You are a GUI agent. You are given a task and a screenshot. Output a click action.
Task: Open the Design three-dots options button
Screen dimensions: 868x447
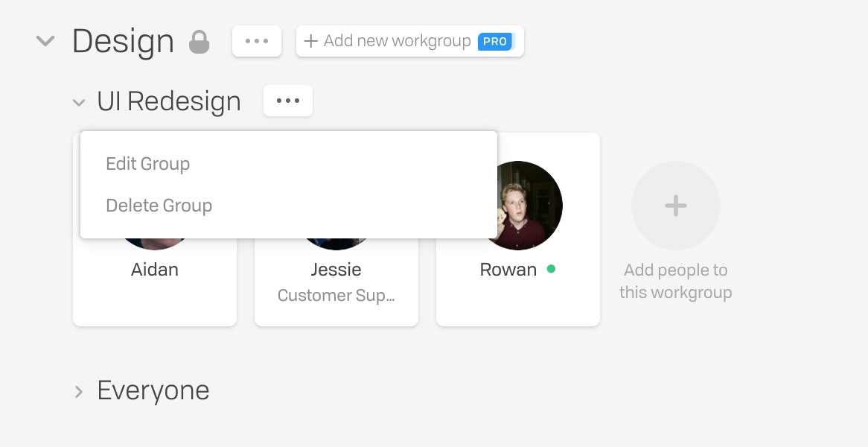[257, 41]
